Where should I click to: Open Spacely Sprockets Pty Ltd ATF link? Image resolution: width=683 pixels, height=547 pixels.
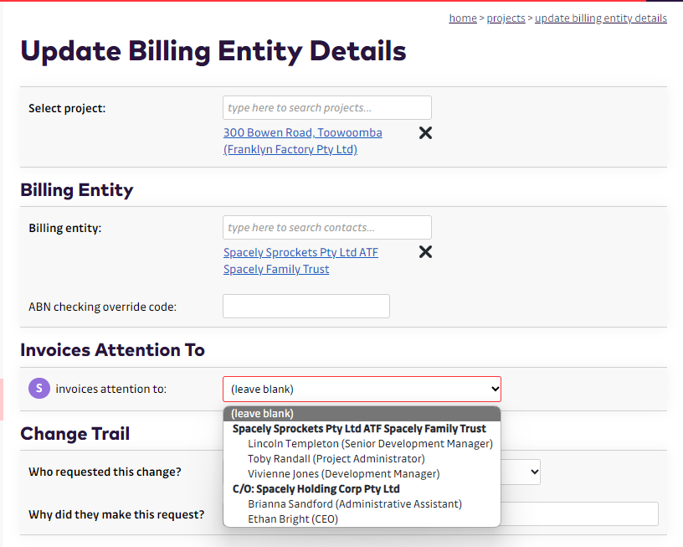(300, 252)
